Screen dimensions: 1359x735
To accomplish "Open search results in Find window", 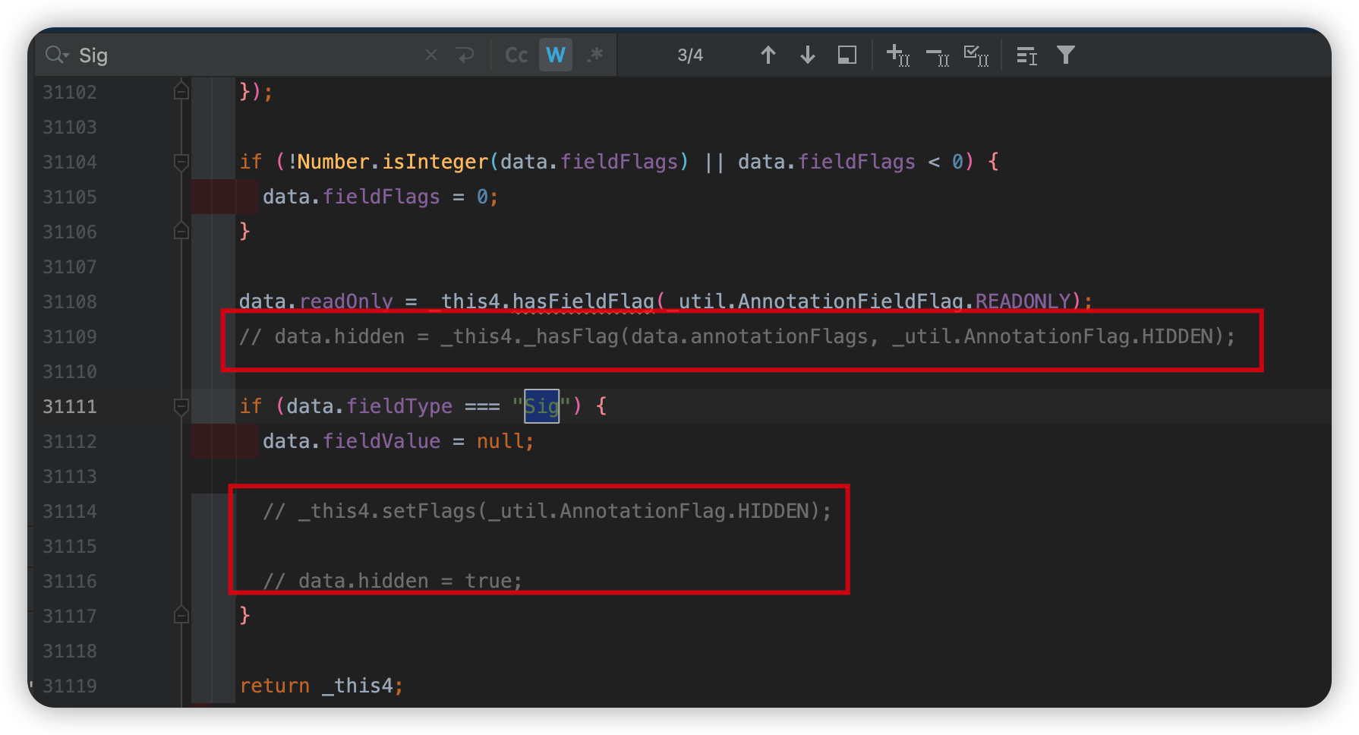I will [x=847, y=55].
